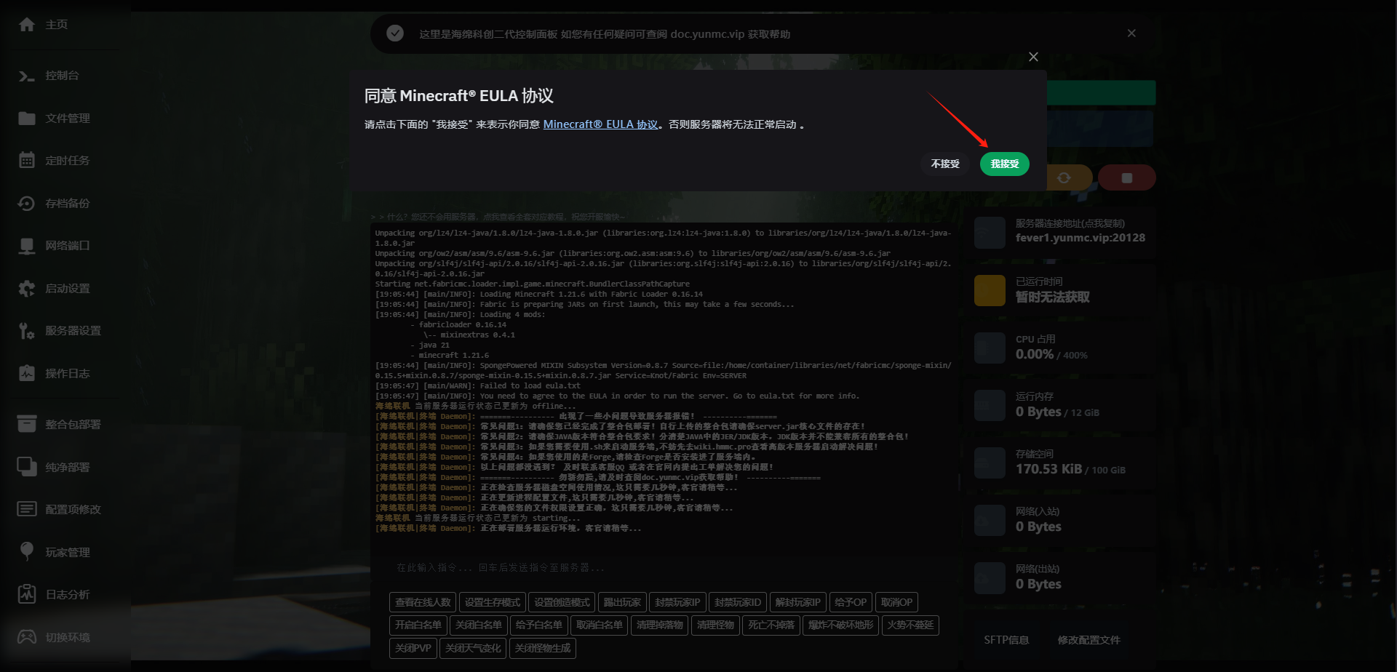Click the 我接受 accept button
1397x672 pixels.
pos(1004,164)
